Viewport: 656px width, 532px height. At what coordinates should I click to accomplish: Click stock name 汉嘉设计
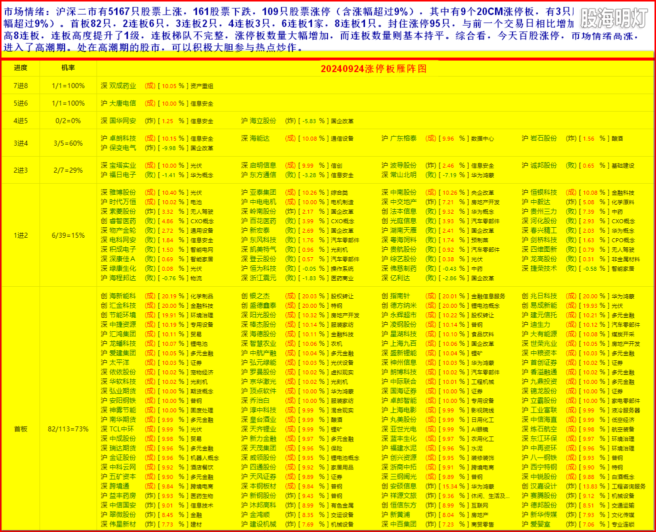[544, 486]
